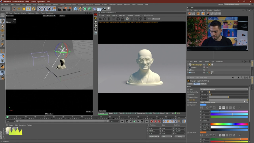
Task: Toggle the Y axis lock
Action: click(x=44, y=9)
